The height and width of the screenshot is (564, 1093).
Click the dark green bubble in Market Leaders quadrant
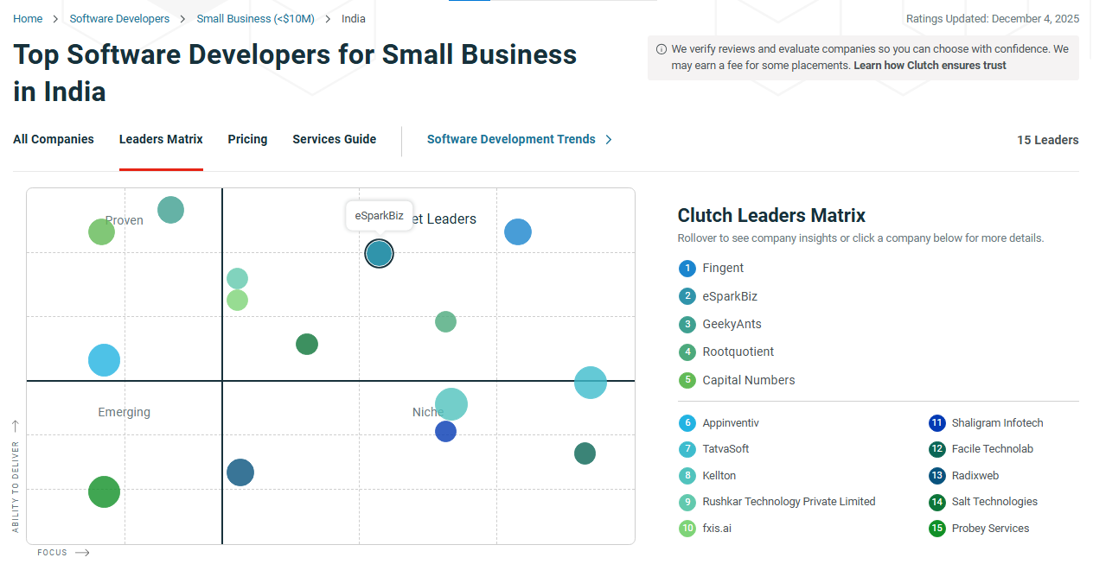point(307,344)
